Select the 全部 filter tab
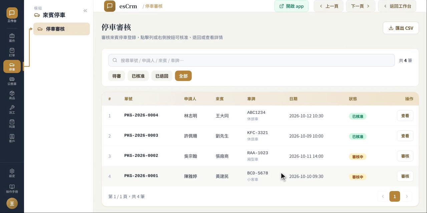This screenshot has width=427, height=213. pos(183,76)
